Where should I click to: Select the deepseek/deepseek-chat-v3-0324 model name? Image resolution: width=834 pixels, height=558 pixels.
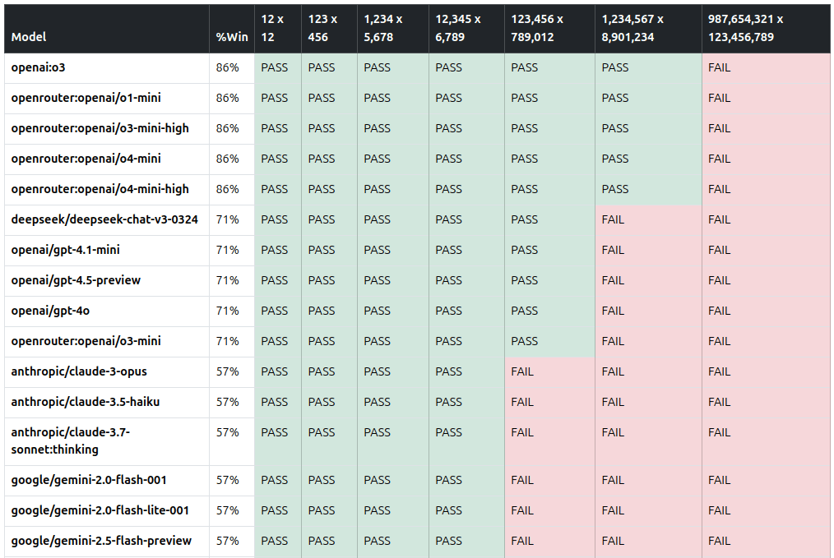[104, 219]
